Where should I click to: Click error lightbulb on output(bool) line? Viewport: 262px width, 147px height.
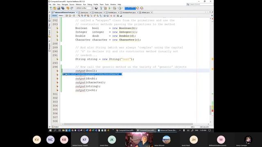(57, 71)
